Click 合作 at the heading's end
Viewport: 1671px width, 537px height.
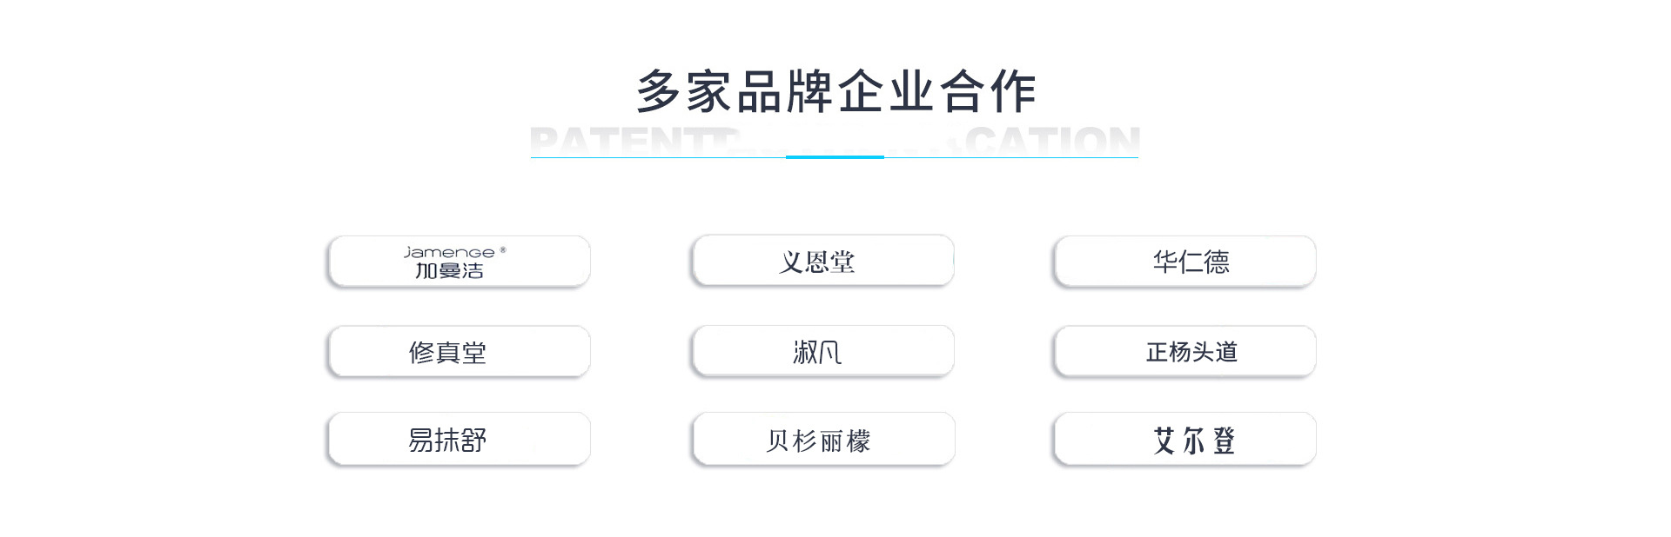(x=987, y=92)
